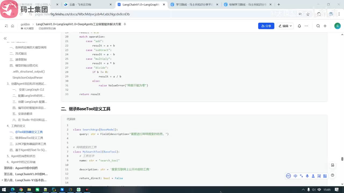Open the more options ellipsis menu

point(307,26)
